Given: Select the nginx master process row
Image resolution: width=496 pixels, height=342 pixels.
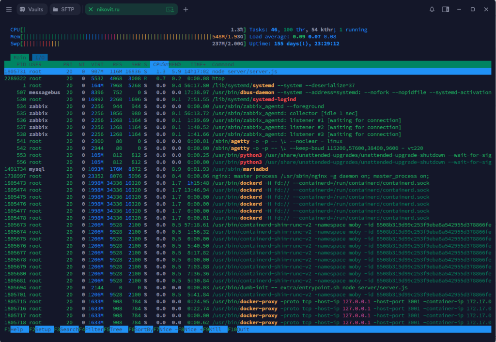Looking at the screenshot, I should click(248, 176).
